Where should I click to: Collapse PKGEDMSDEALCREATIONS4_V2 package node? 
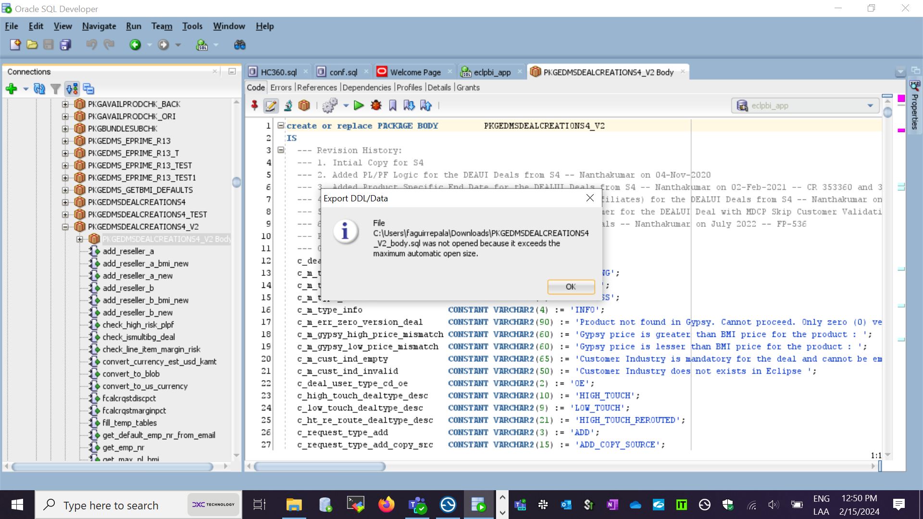click(65, 227)
